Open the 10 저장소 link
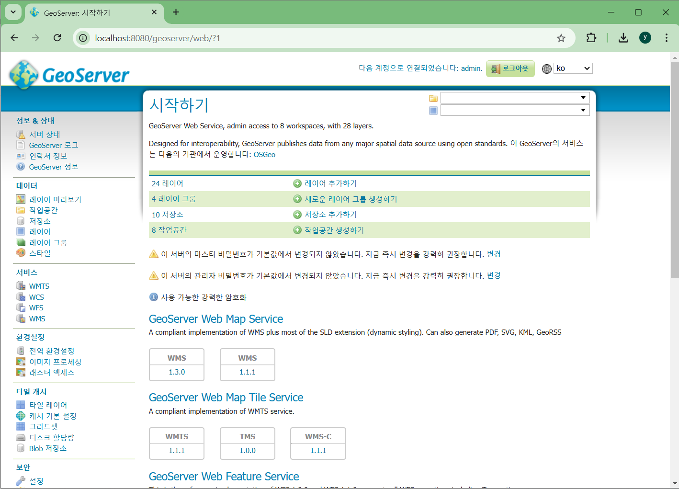 tap(168, 215)
